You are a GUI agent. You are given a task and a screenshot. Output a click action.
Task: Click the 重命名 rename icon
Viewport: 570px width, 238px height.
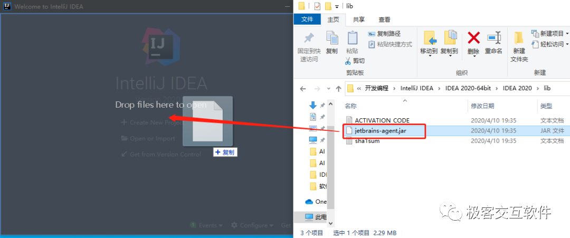click(x=493, y=37)
